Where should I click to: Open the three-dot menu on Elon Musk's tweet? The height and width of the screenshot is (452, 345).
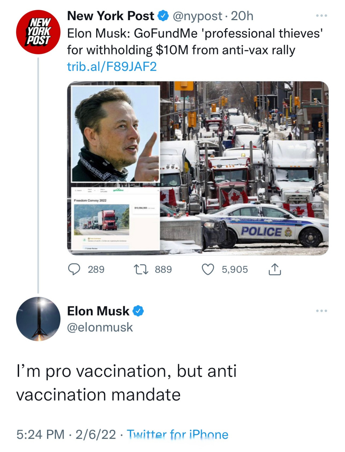pyautogui.click(x=322, y=310)
